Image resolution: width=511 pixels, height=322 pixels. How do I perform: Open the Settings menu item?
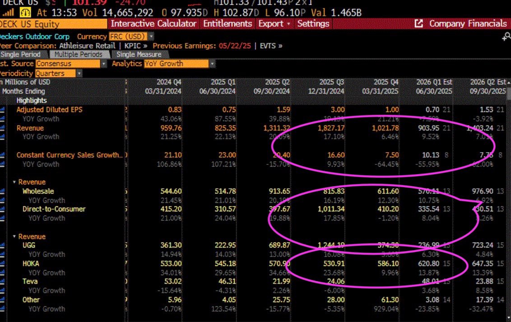click(x=313, y=24)
